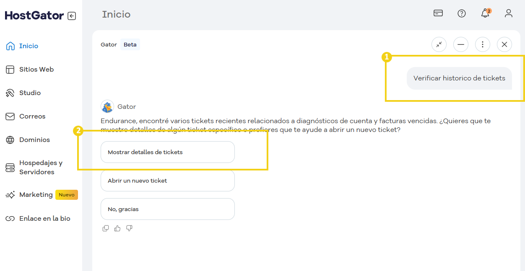Image resolution: width=525 pixels, height=271 pixels.
Task: Click Mostrar detalles de tickets button
Action: click(167, 152)
